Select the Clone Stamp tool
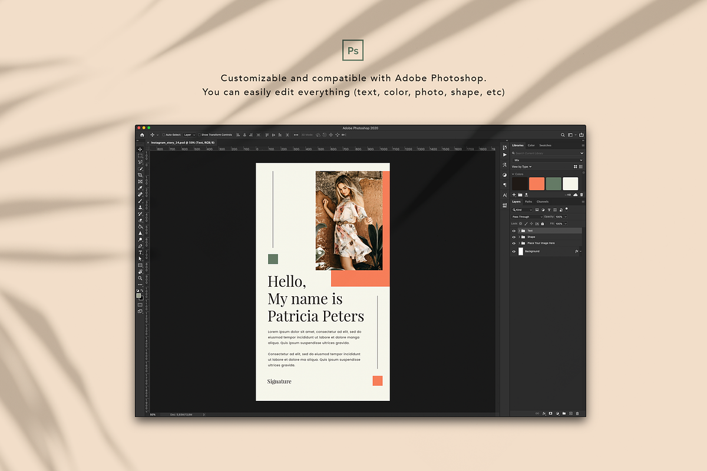 [x=141, y=207]
